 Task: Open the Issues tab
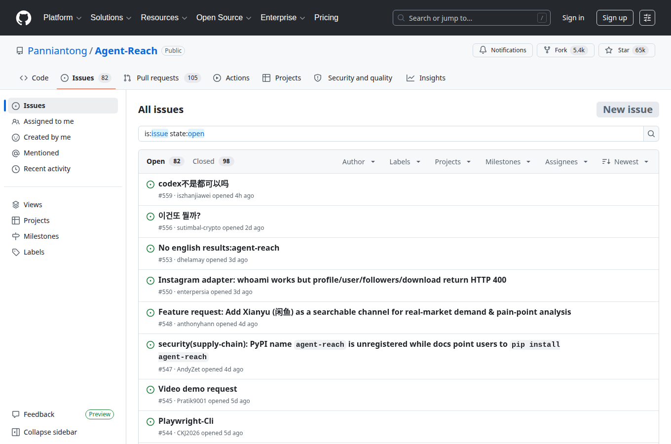(86, 78)
